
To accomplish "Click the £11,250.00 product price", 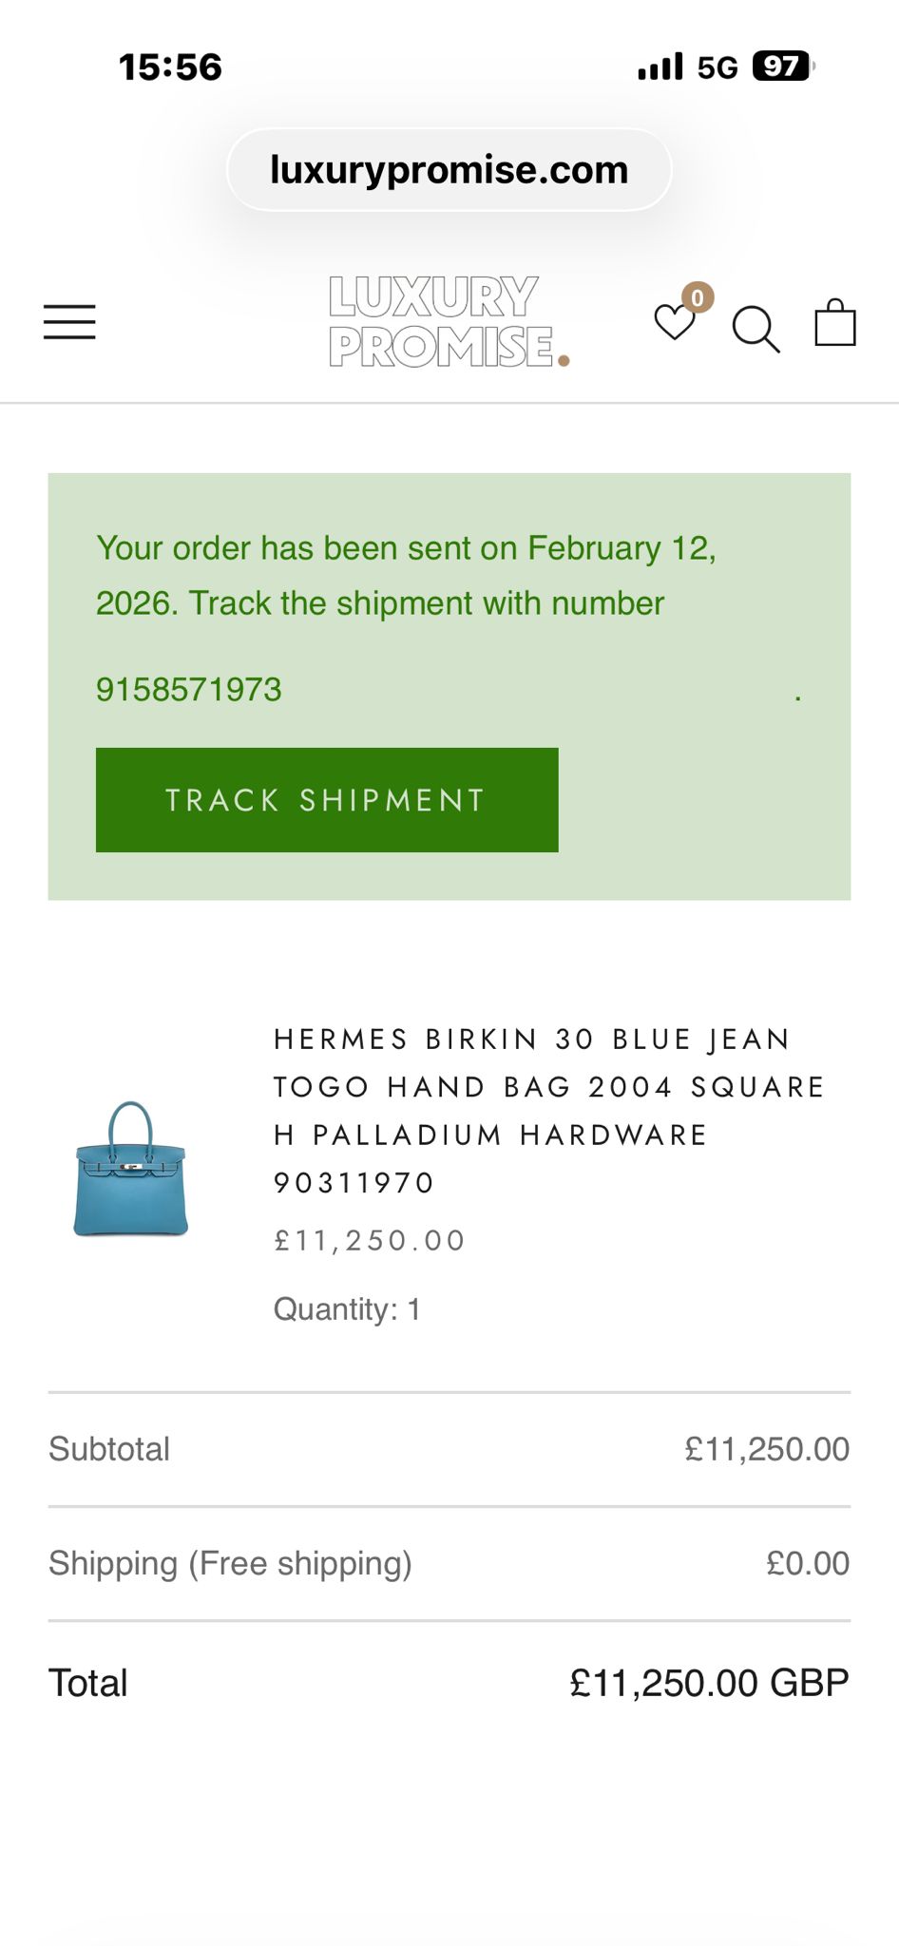I will point(368,1239).
